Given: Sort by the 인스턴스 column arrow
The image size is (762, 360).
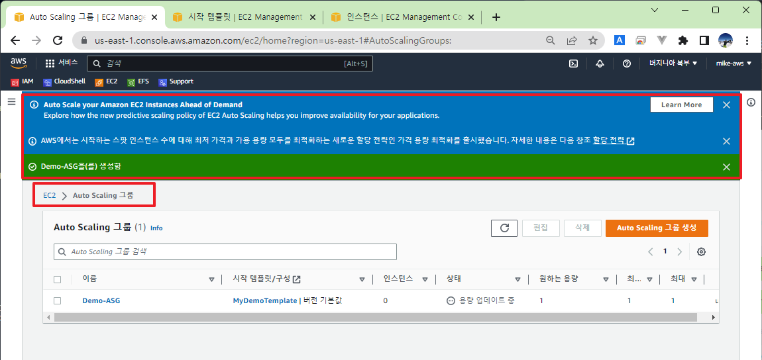Looking at the screenshot, I should pos(425,279).
